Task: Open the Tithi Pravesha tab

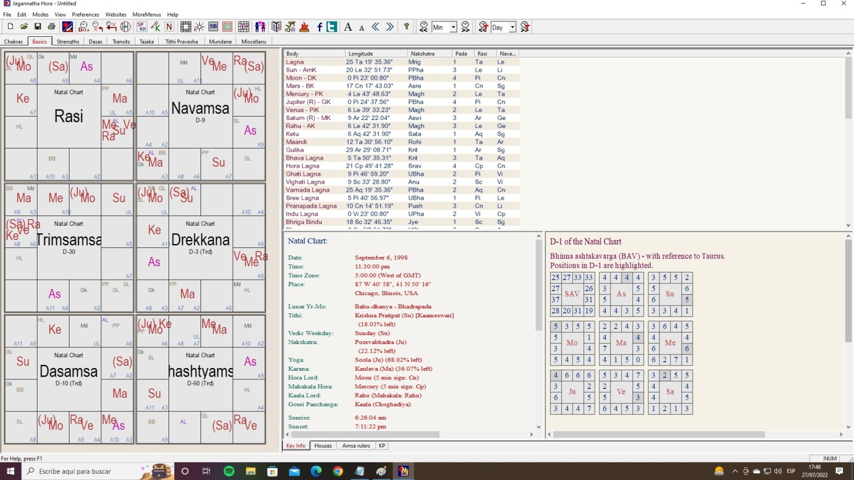Action: click(x=182, y=42)
